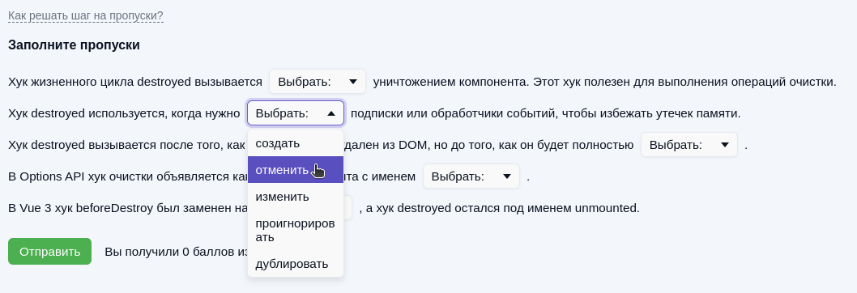Open the dropdown after 'будет полностью'
The width and height of the screenshot is (857, 293).
tap(689, 145)
